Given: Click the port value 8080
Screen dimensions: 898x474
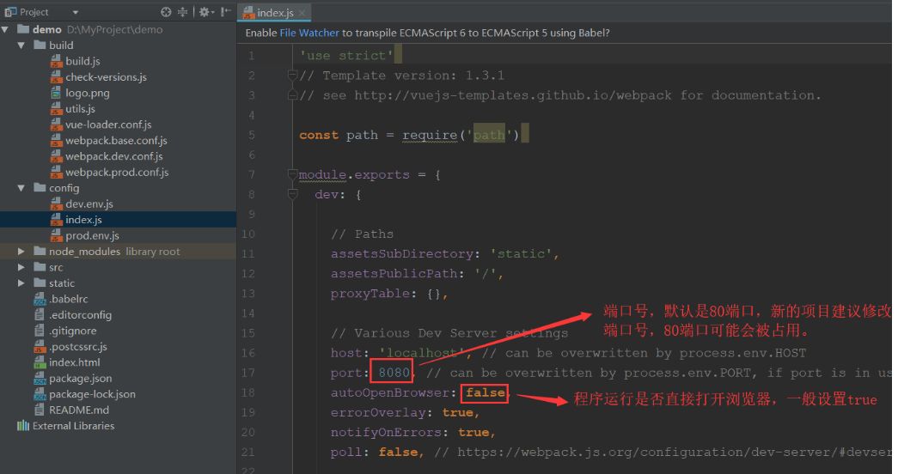Looking at the screenshot, I should click(x=394, y=373).
